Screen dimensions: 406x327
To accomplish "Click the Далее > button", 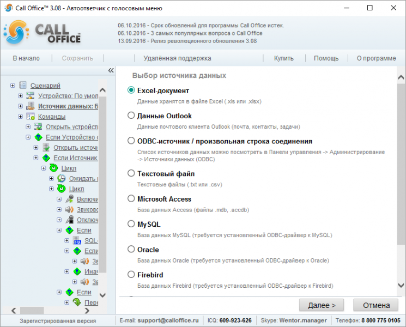I will click(x=322, y=305).
